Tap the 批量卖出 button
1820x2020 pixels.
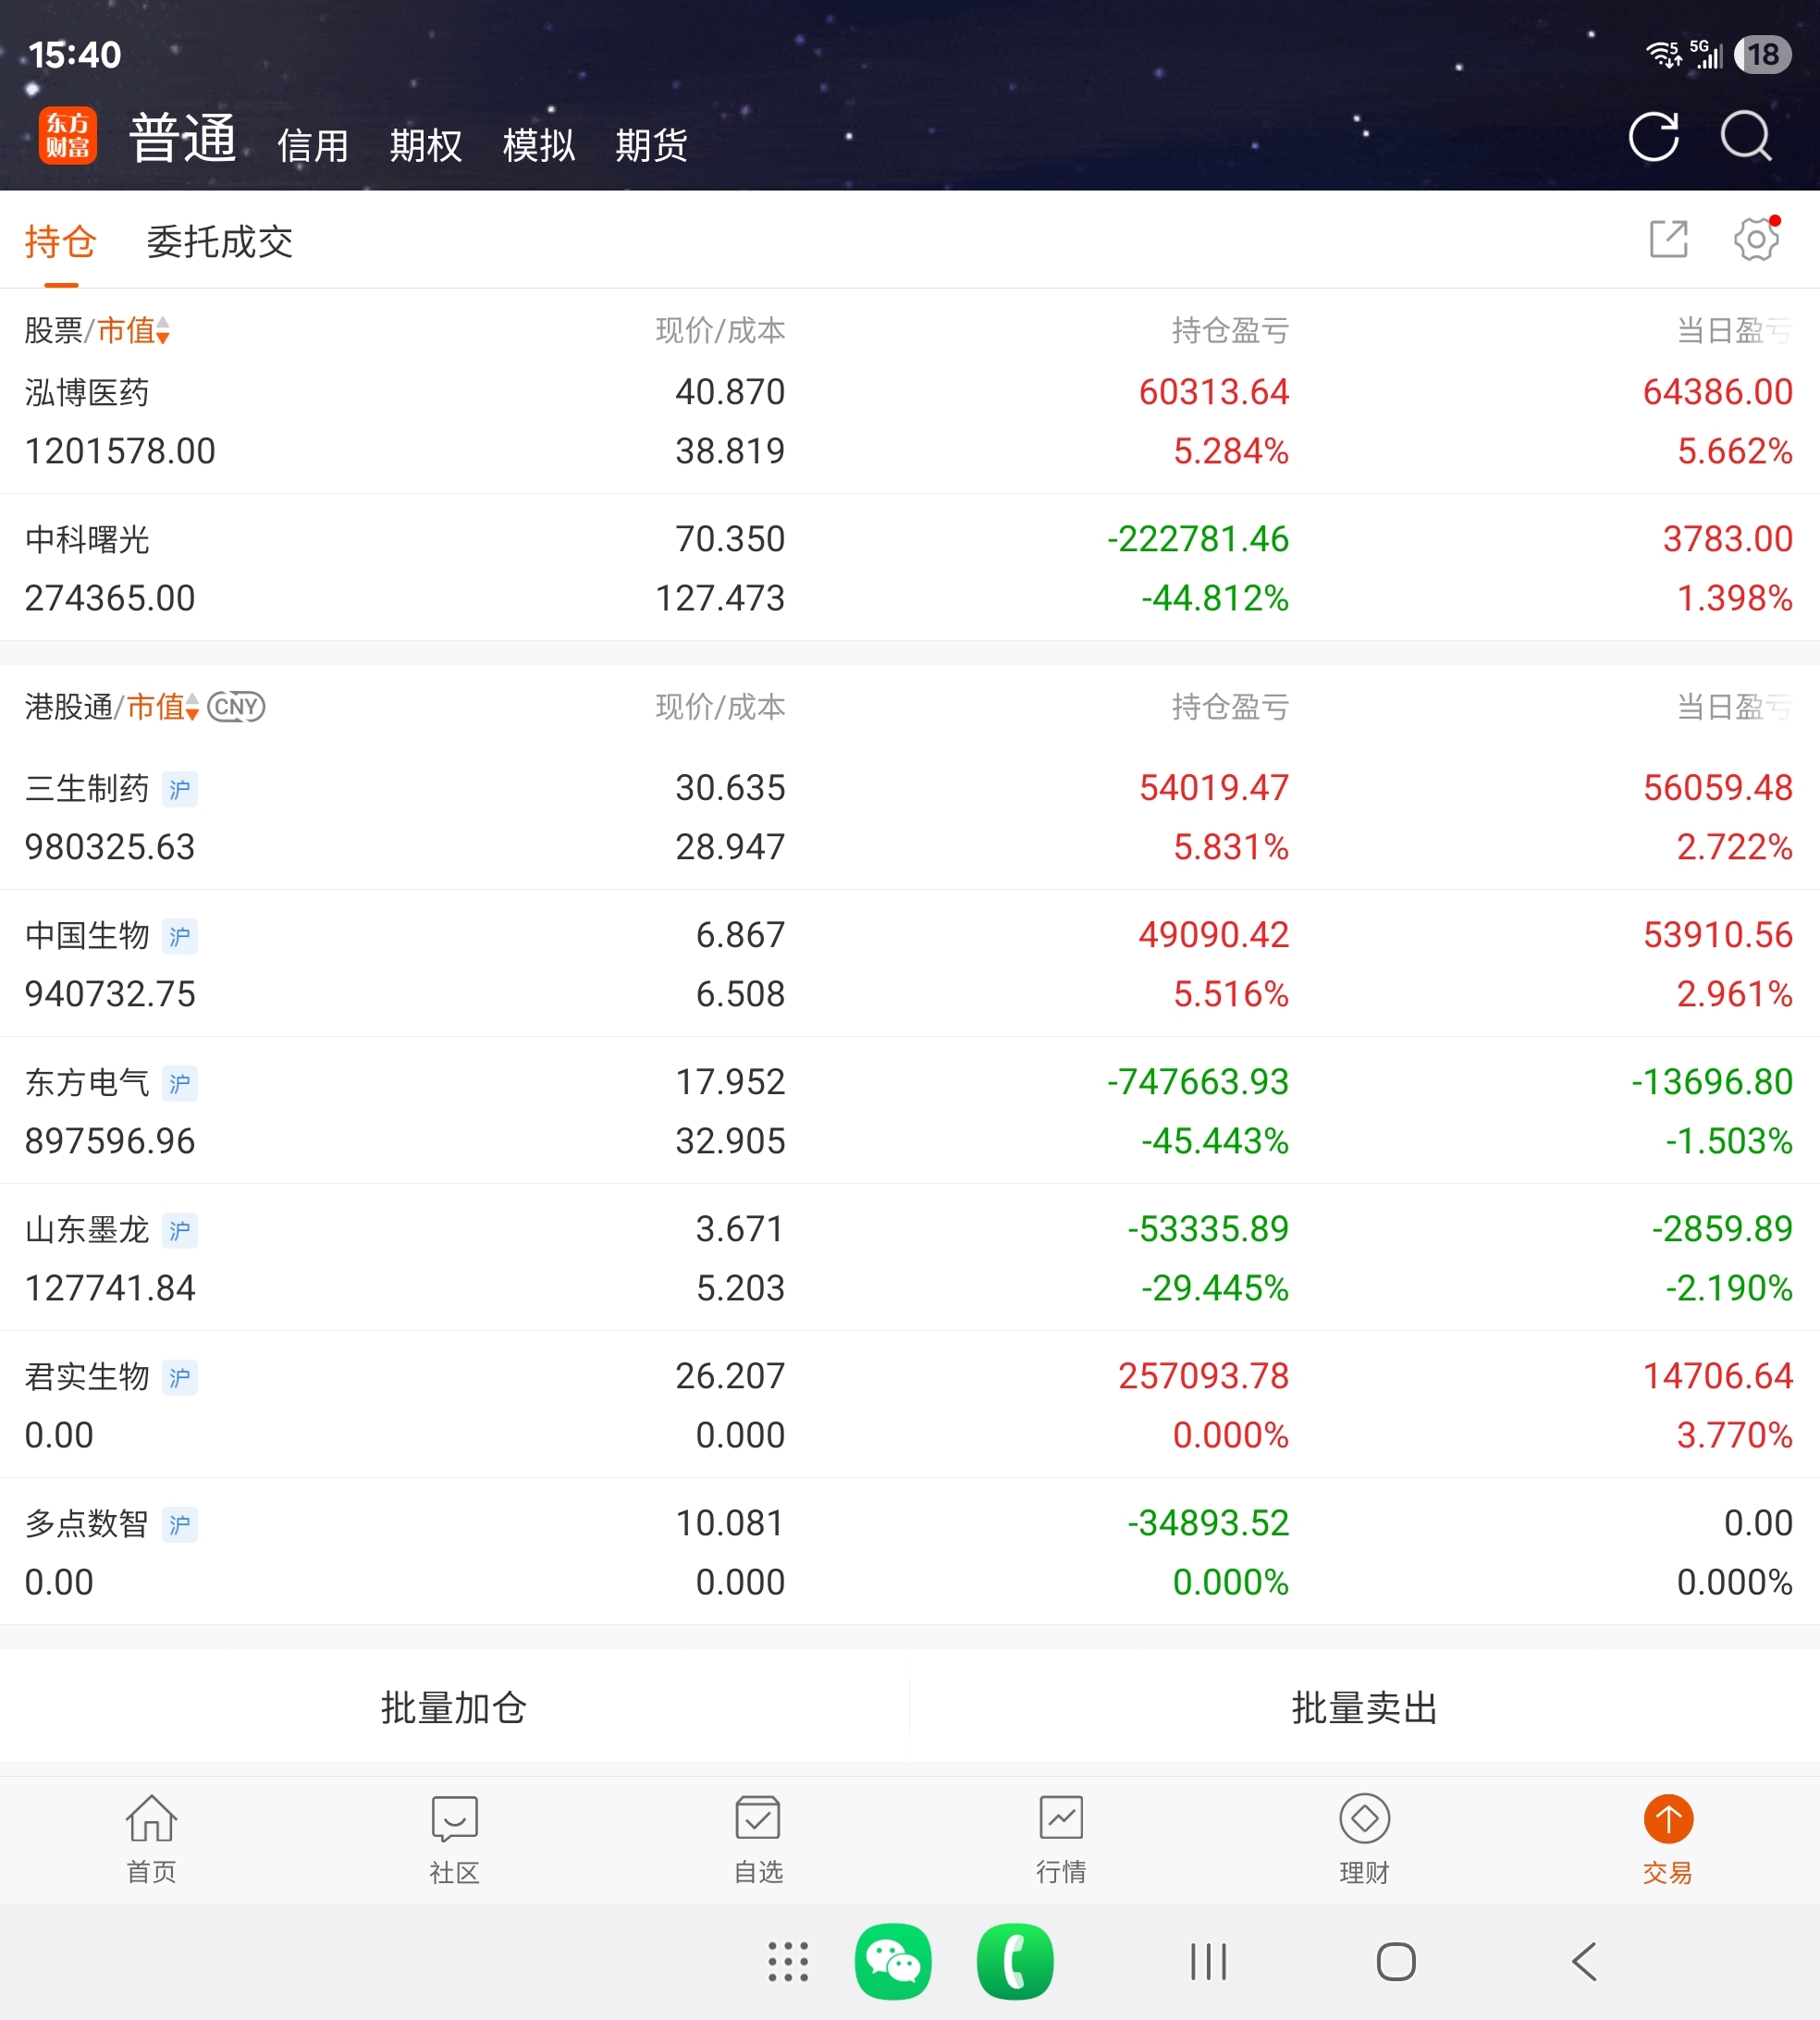pyautogui.click(x=1365, y=1707)
